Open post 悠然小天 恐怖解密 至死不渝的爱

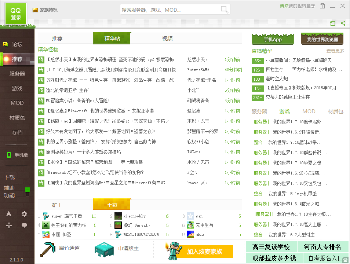[x=110, y=60]
